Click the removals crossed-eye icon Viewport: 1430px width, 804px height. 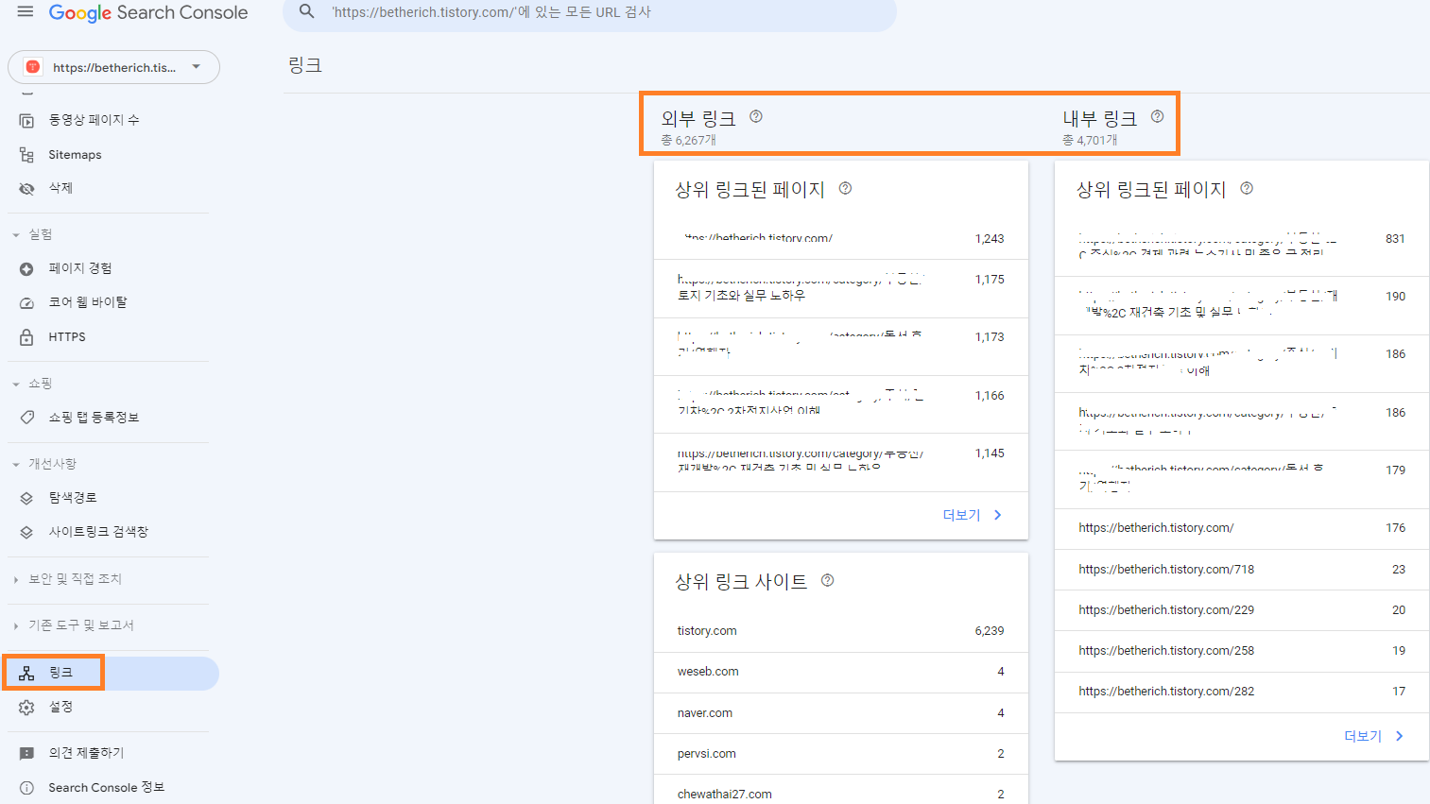point(26,188)
